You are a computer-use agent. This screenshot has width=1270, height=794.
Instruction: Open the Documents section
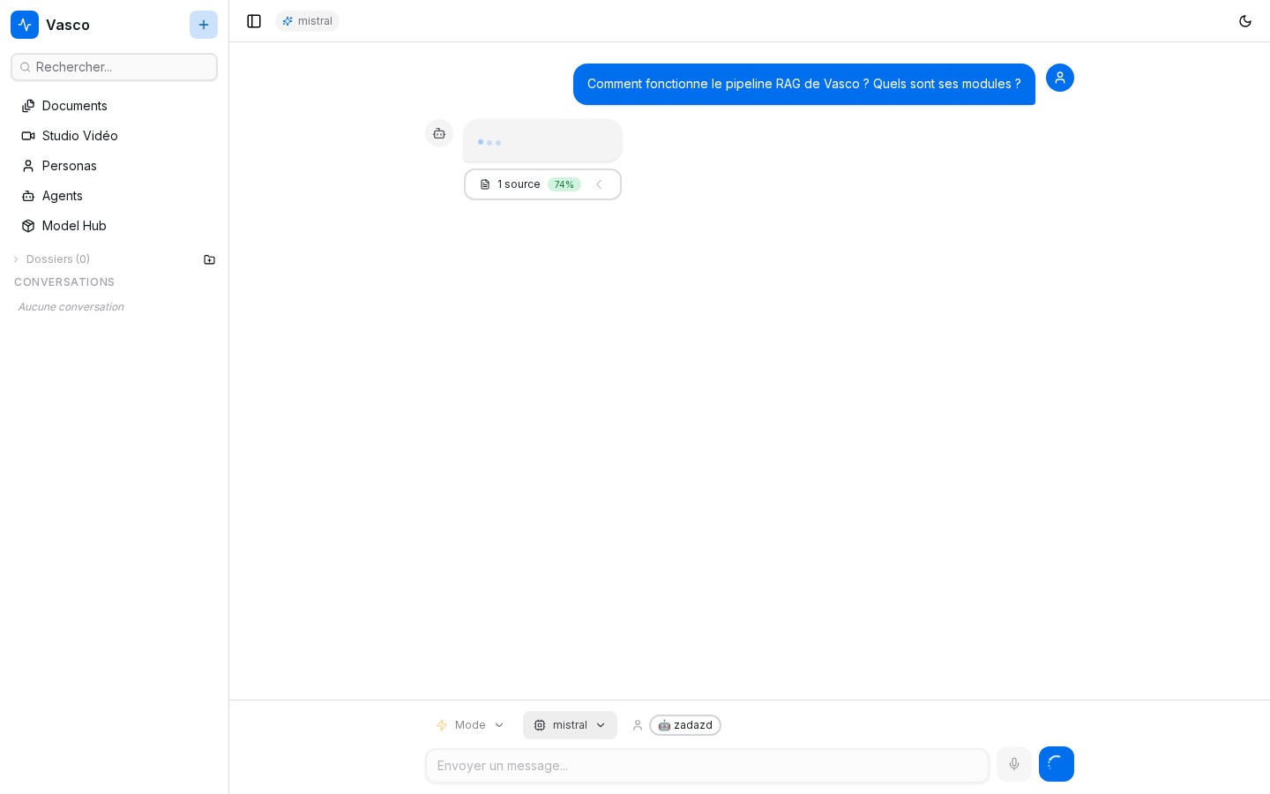click(x=74, y=106)
